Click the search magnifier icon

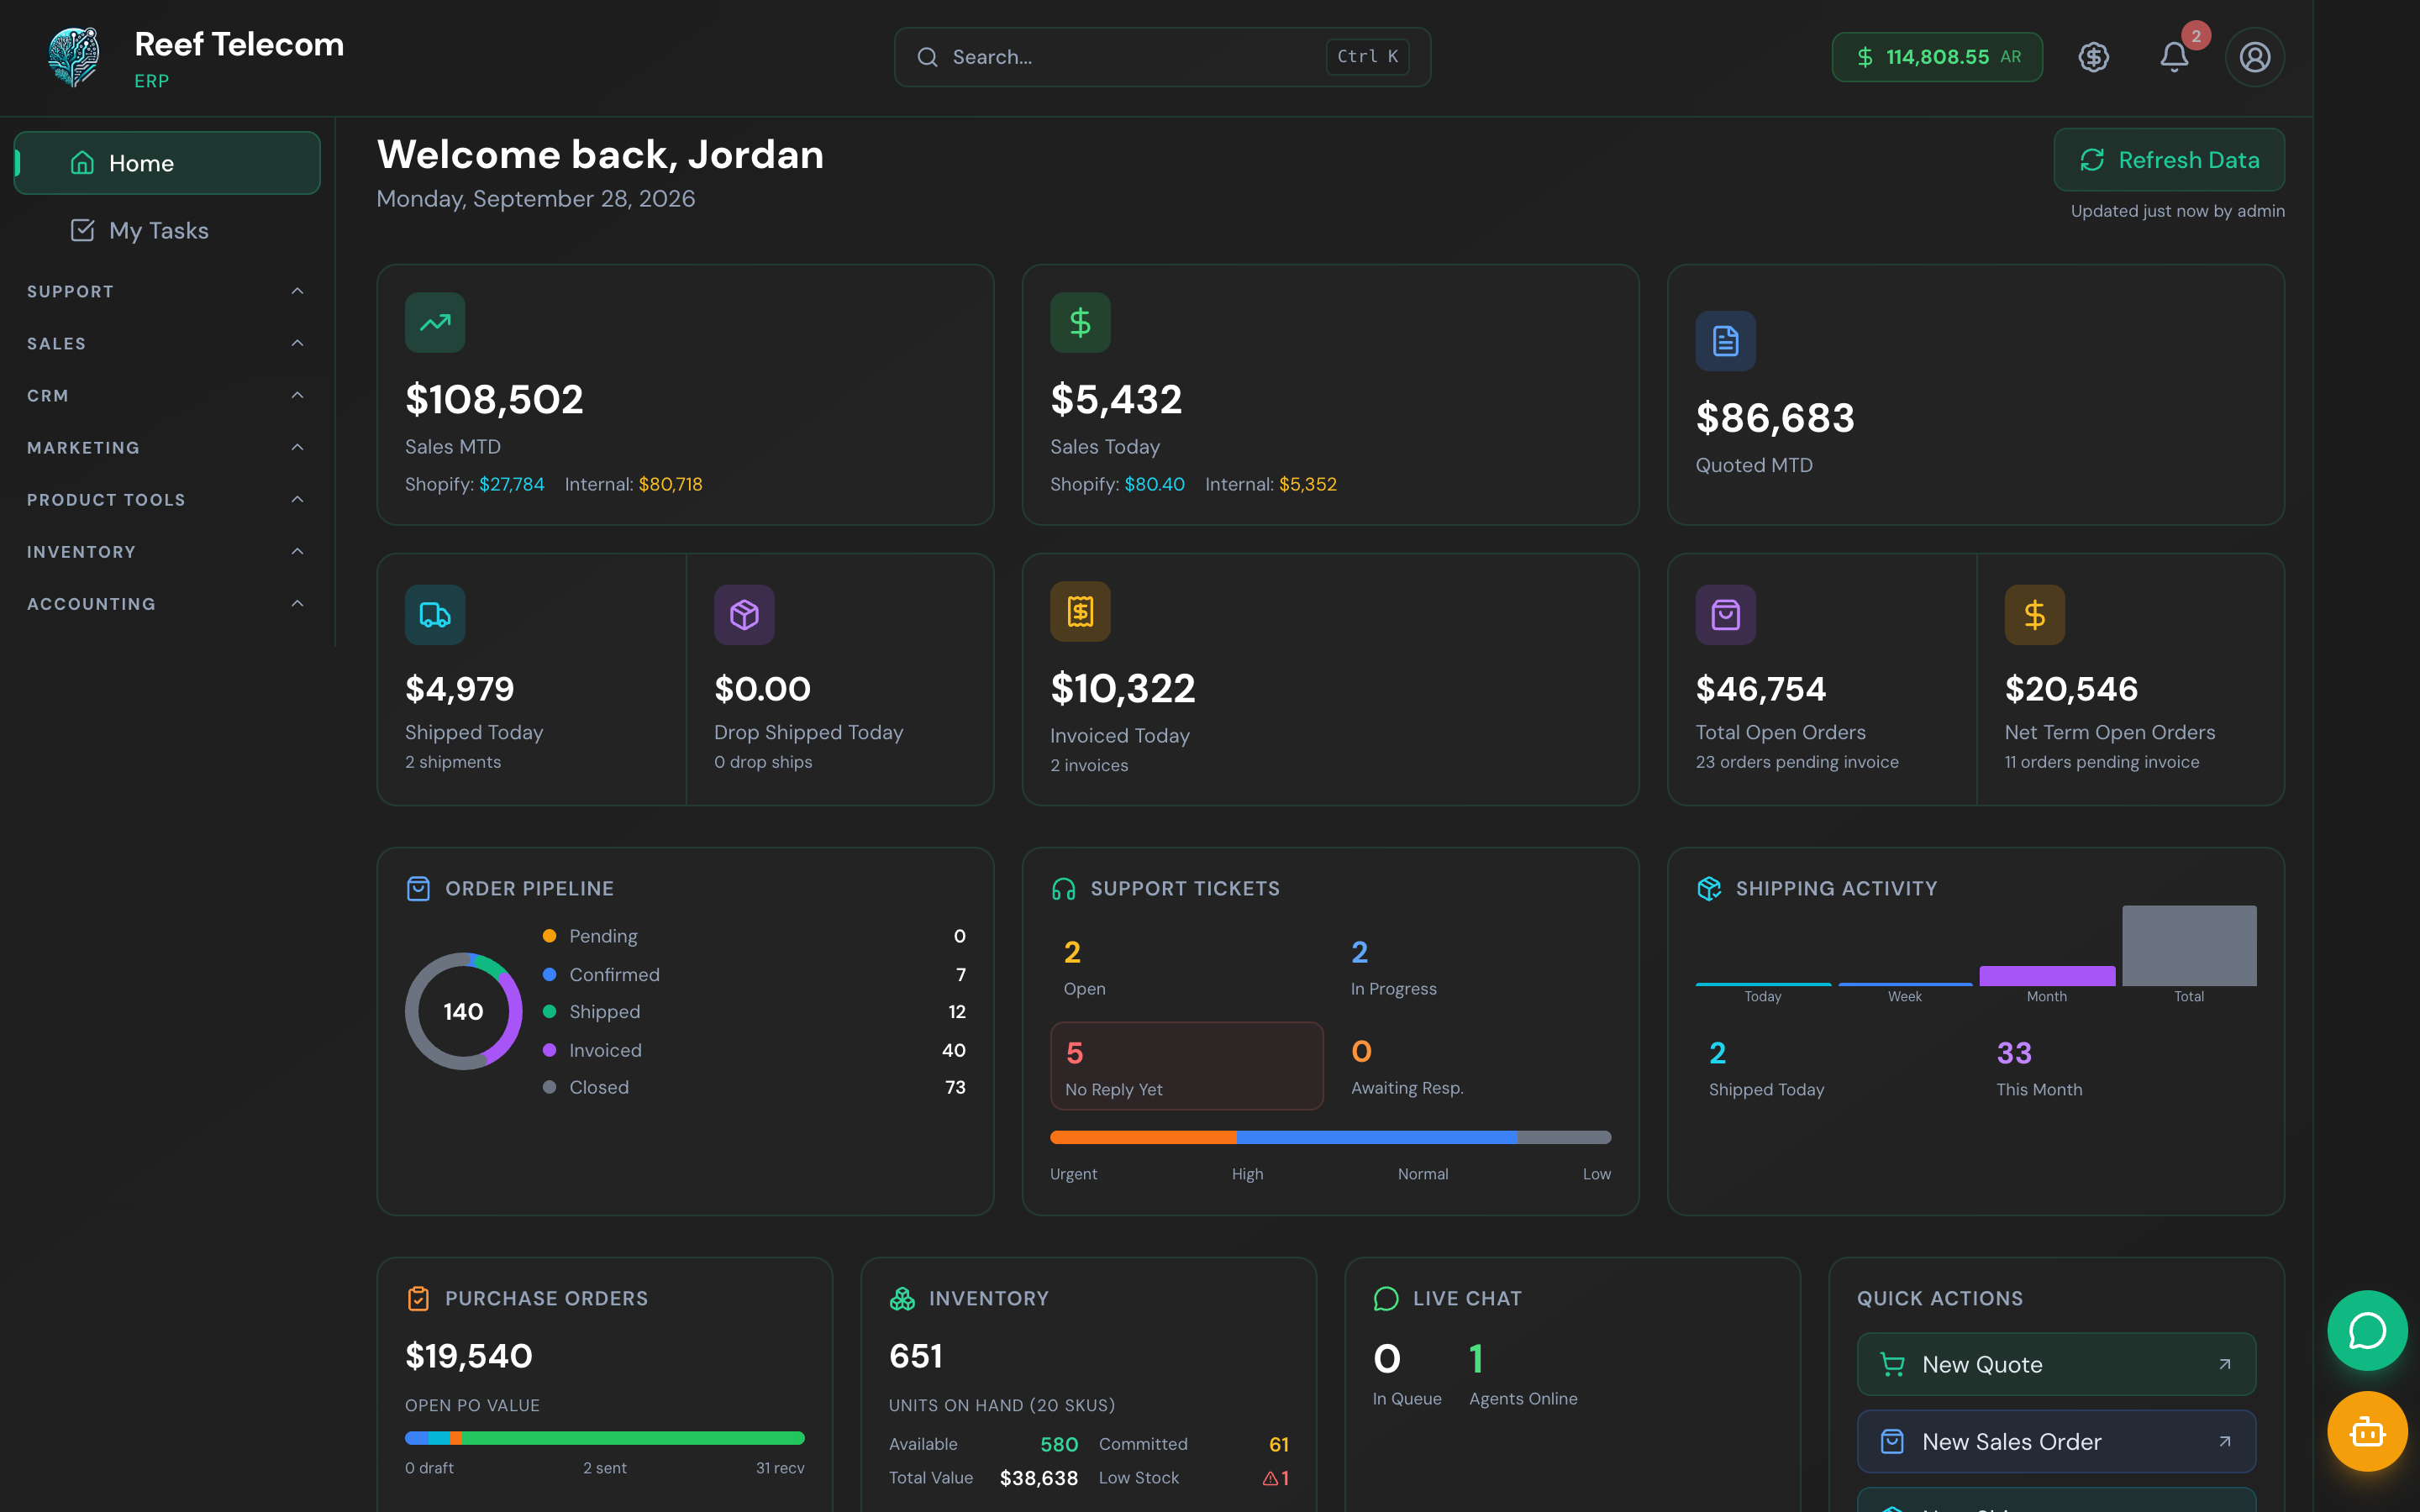tap(927, 57)
